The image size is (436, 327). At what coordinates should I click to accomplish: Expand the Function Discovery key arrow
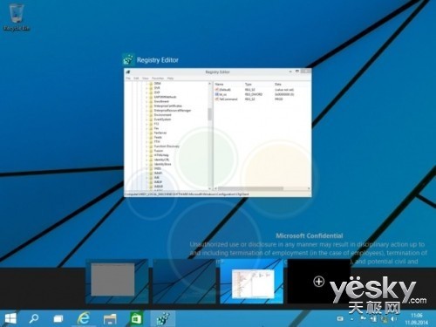click(146, 146)
